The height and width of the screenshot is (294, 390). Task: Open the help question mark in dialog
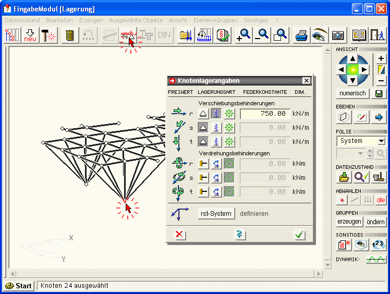[x=240, y=235]
